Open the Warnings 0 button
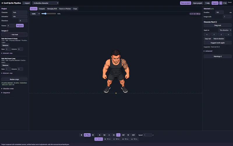233x146 pixels. [218, 56]
